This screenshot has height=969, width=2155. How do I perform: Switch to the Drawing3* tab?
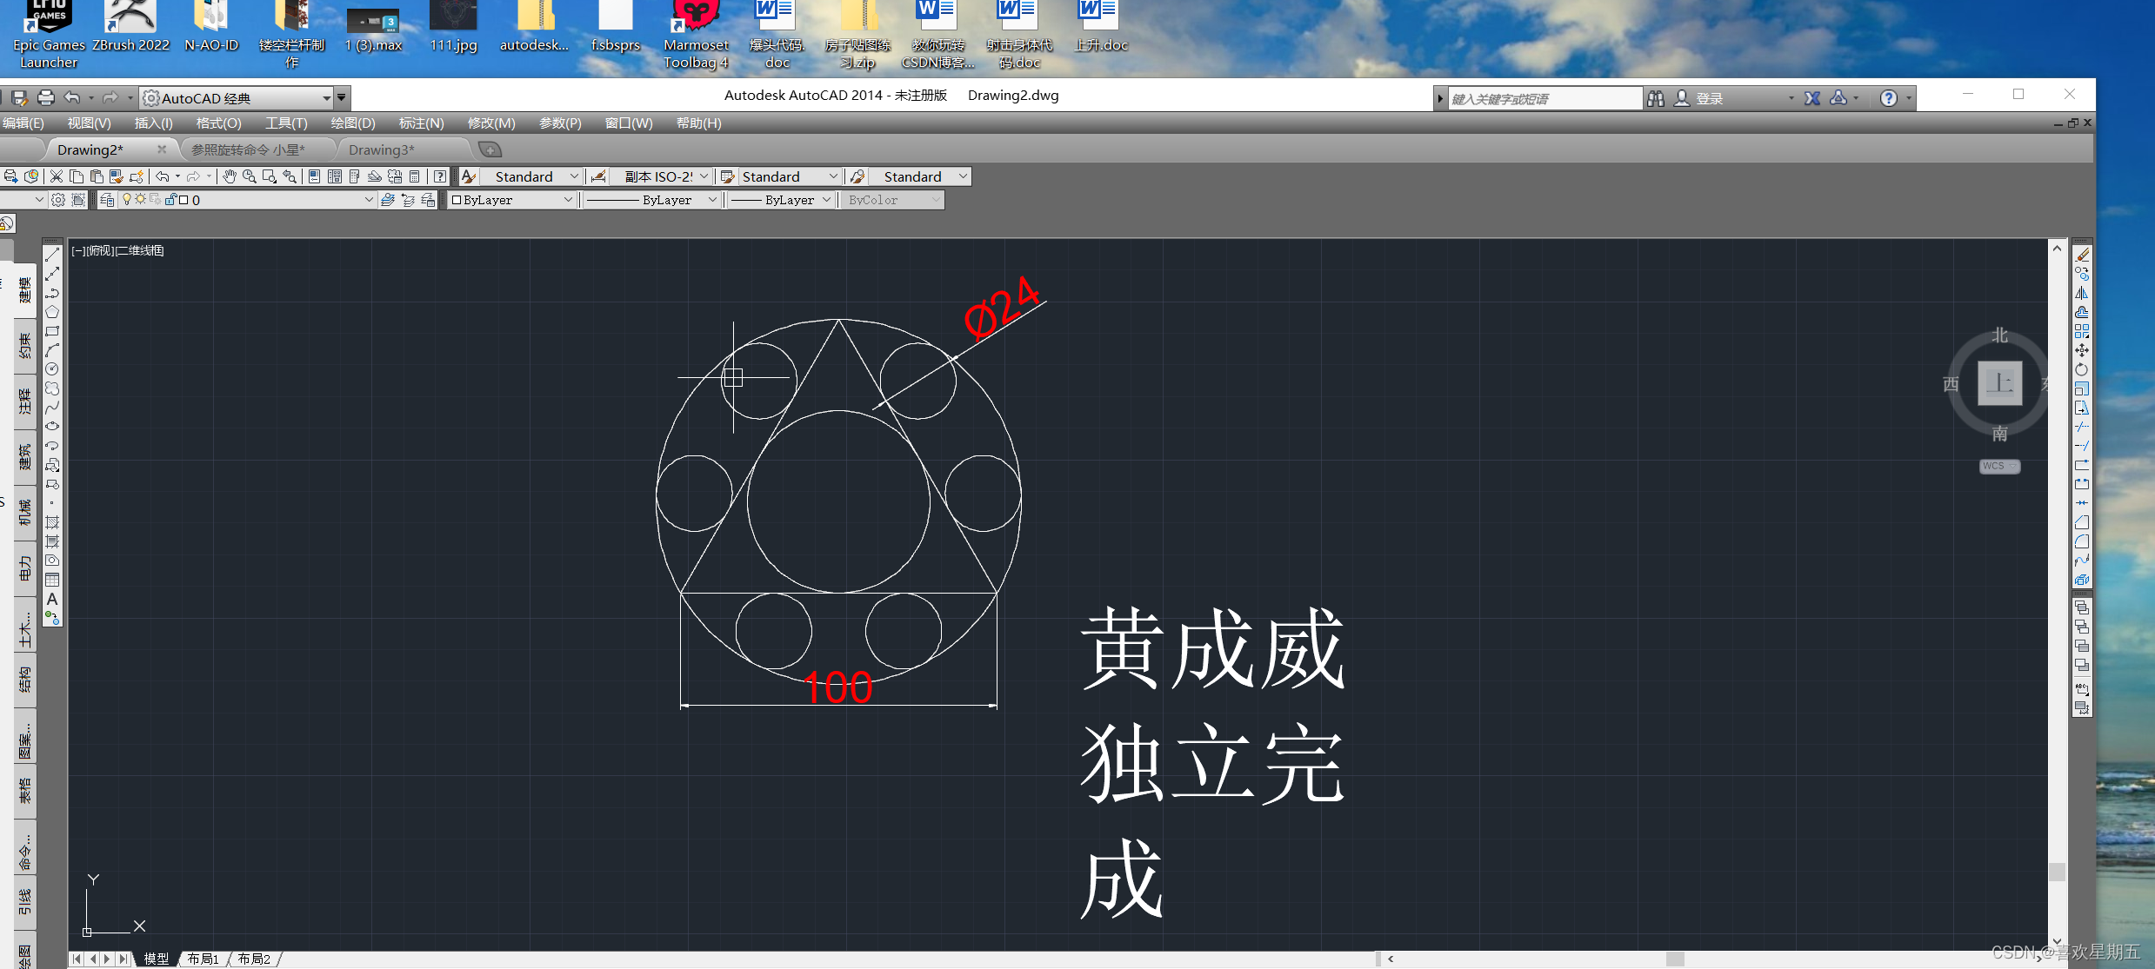381,149
